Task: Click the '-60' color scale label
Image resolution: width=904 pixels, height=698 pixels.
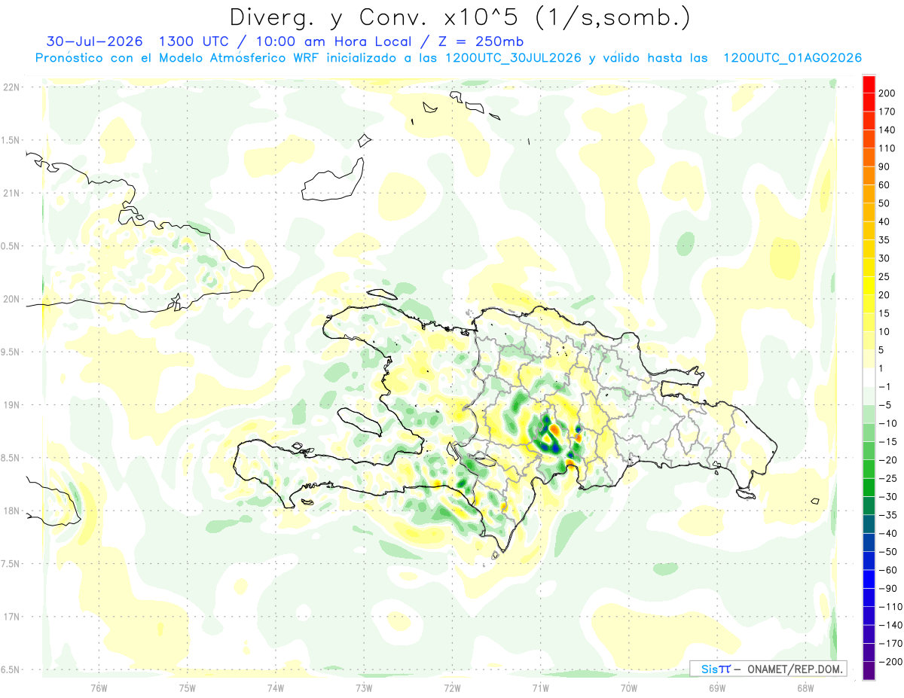Action: 890,570
